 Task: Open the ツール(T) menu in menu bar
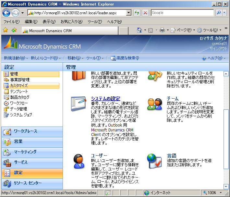95,22
